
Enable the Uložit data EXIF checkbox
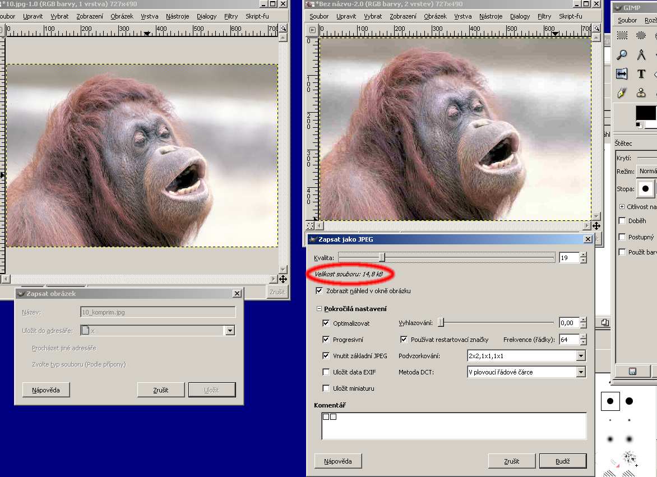point(326,372)
